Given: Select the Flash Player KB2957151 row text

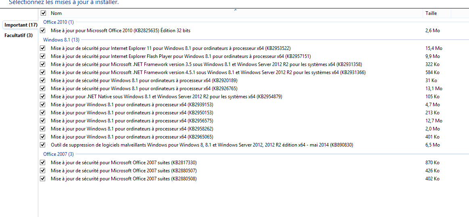Looking at the screenshot, I should pos(181,56).
